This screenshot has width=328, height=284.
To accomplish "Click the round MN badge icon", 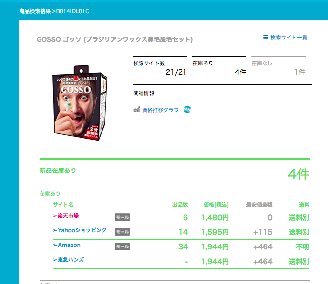I will coord(187,109).
